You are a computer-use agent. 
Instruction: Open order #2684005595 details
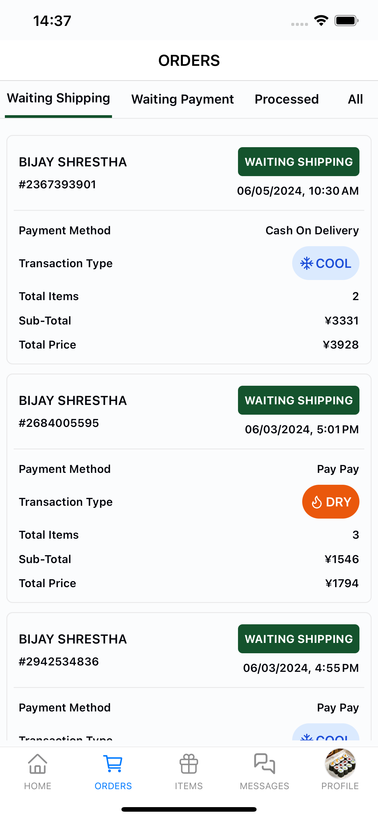pos(189,488)
